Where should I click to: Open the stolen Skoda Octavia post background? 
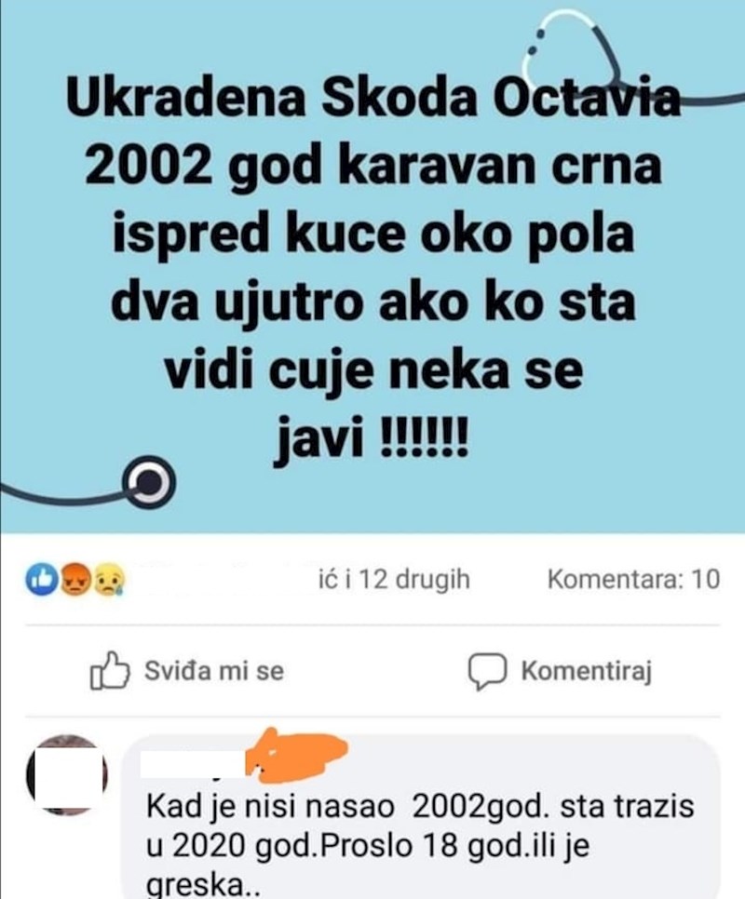(372, 266)
